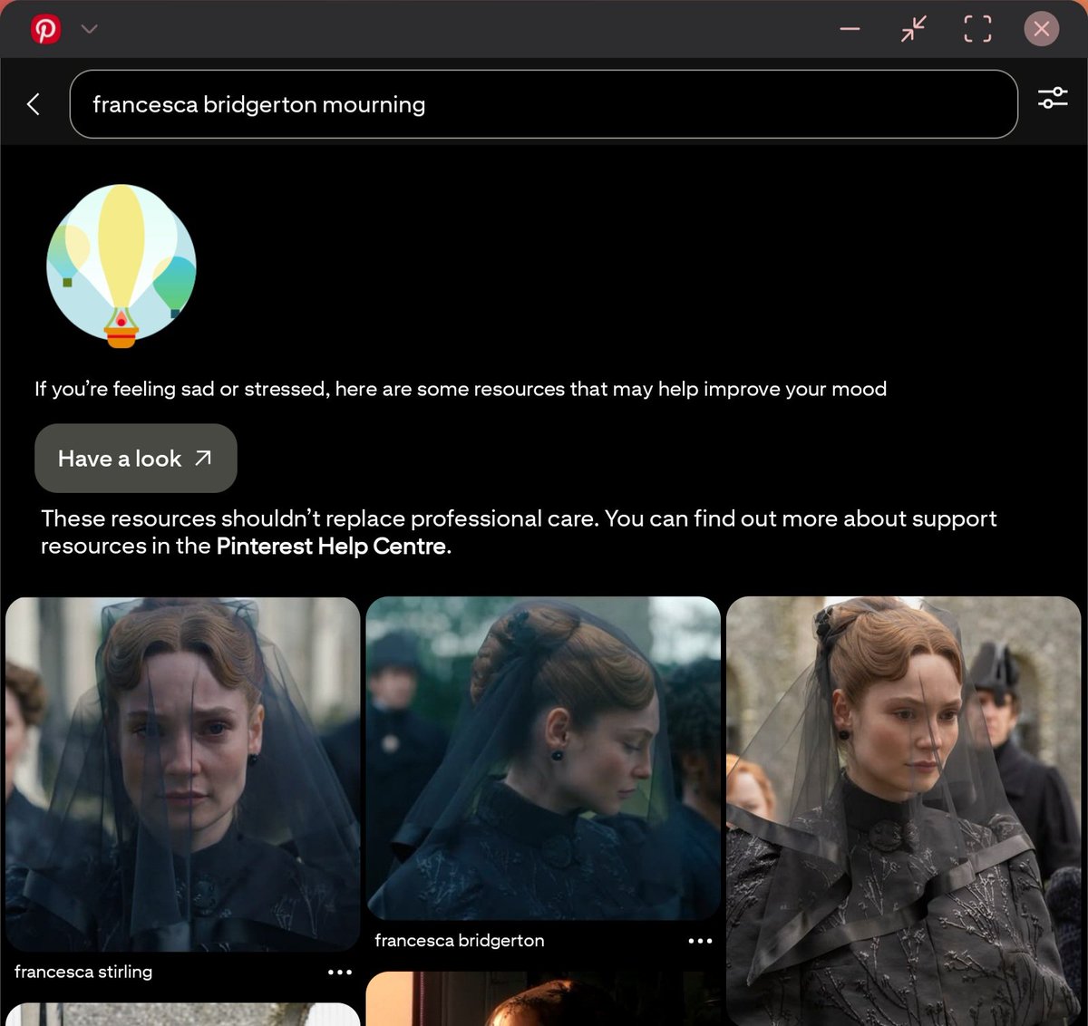
Task: Expand the dropdown chevron beside Pinterest logo
Action: click(x=89, y=29)
